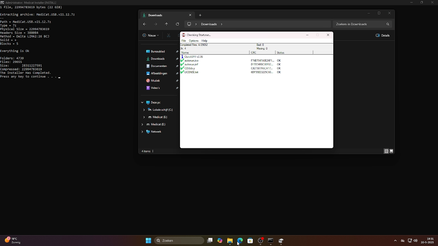Expand Lokale schijf (C:) in sidebar
Screen dimensions: 438x246
pyautogui.click(x=144, y=110)
